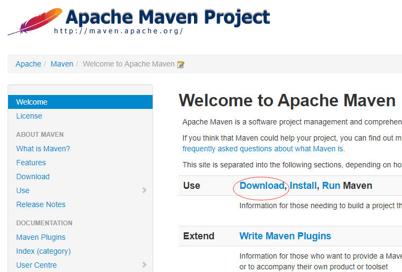Click the Welcome to Apache Maven heading
This screenshot has height=272, width=402.
[287, 100]
